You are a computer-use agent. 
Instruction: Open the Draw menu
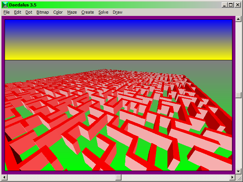click(x=118, y=12)
